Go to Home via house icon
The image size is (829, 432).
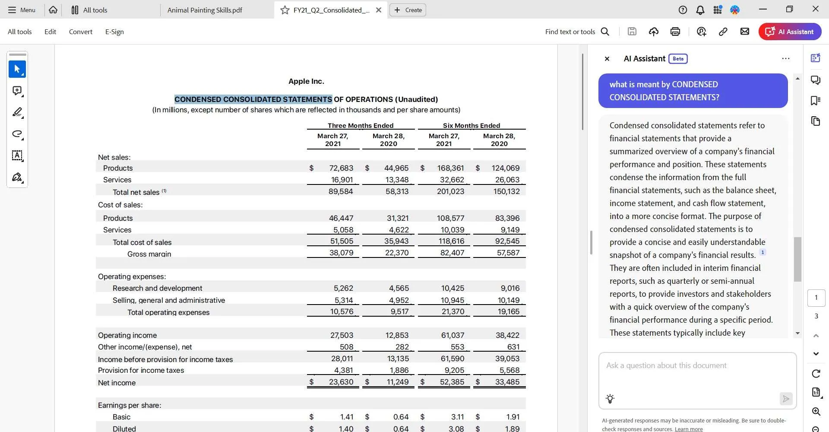pos(53,10)
